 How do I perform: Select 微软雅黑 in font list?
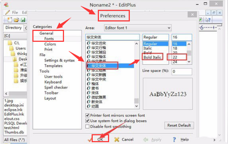click(99, 97)
